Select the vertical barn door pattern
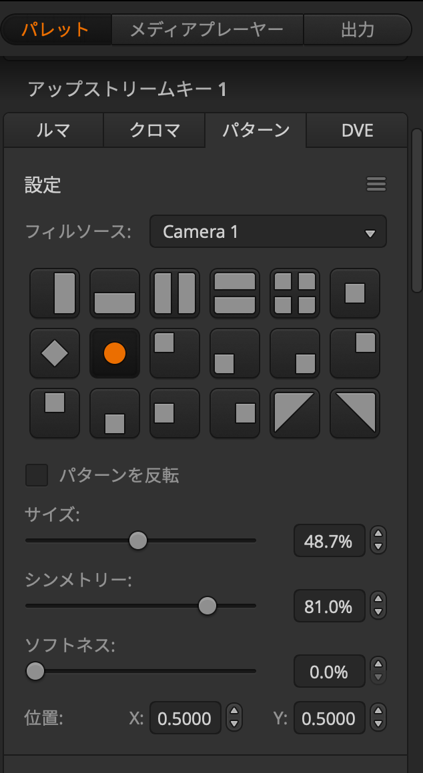This screenshot has width=423, height=773. point(175,293)
